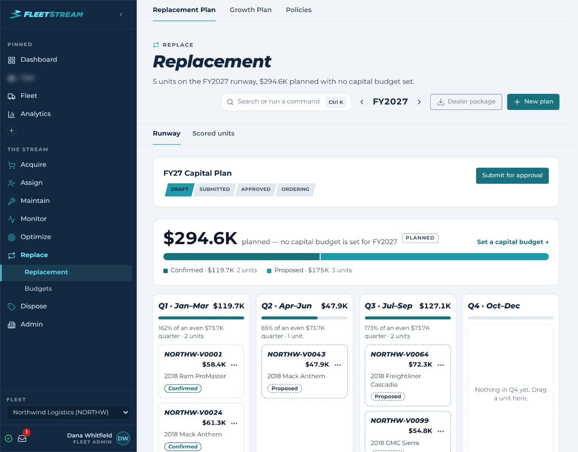Submit the capital plan for approval
Viewport: 578px width, 452px height.
pyautogui.click(x=512, y=176)
